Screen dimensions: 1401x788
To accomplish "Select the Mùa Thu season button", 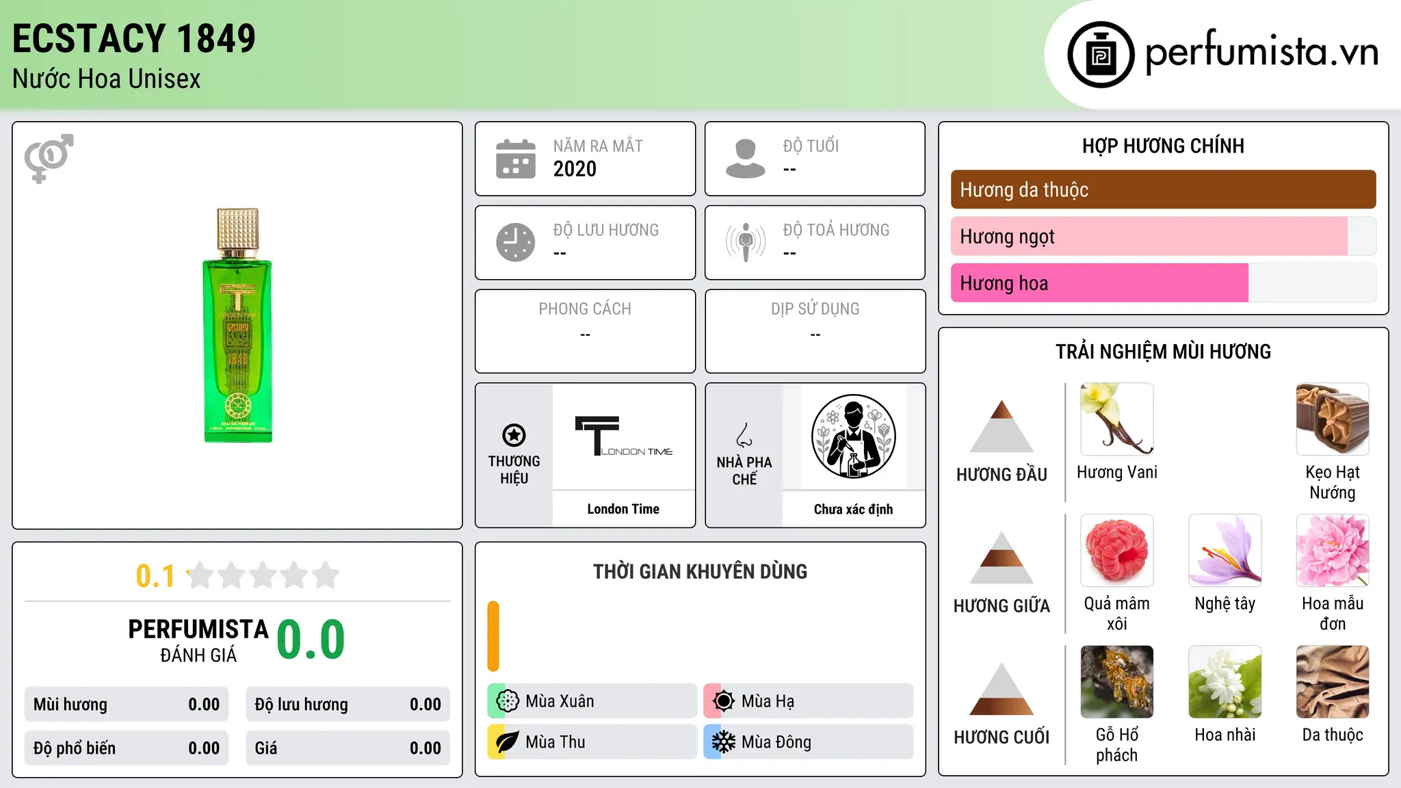I will (x=592, y=742).
